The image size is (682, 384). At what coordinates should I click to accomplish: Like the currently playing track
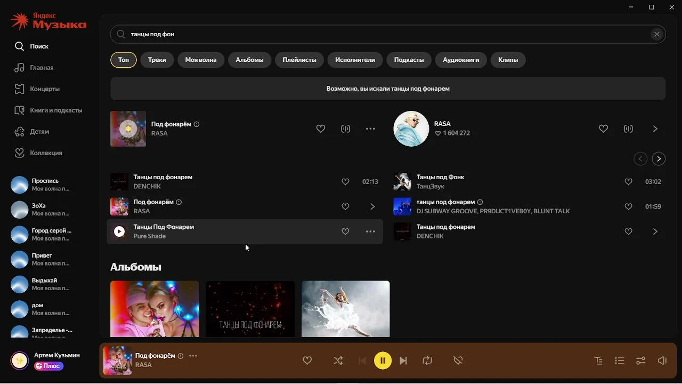point(307,361)
